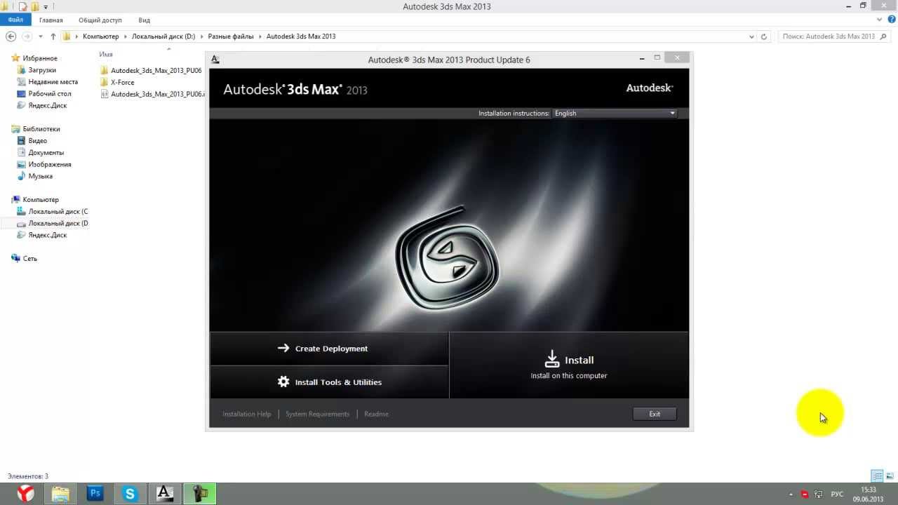The width and height of the screenshot is (898, 505).
Task: Switch to the Главная ribbon tab
Action: (x=51, y=20)
